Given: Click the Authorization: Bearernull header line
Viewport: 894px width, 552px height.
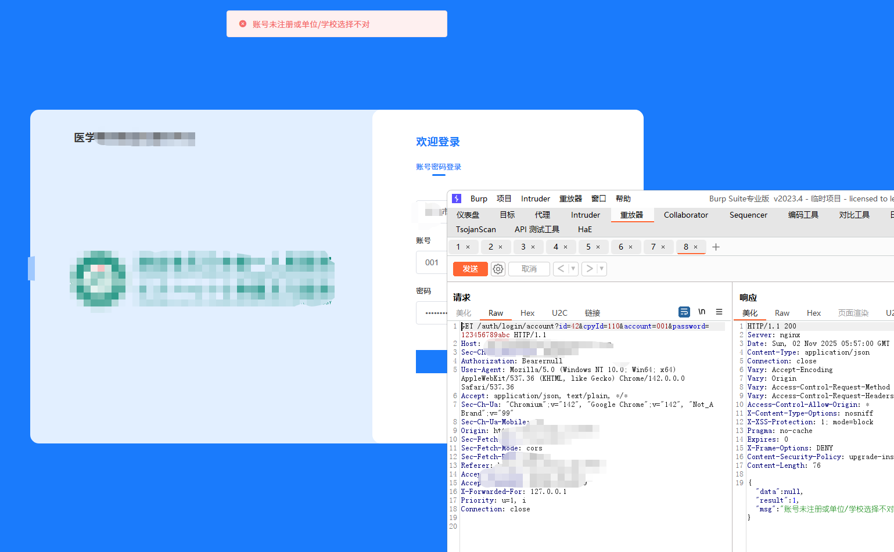Looking at the screenshot, I should [x=511, y=361].
